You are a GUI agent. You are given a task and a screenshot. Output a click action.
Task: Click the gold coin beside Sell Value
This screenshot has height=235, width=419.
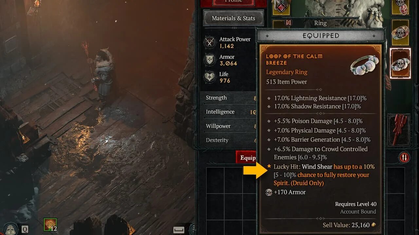pyautogui.click(x=373, y=225)
